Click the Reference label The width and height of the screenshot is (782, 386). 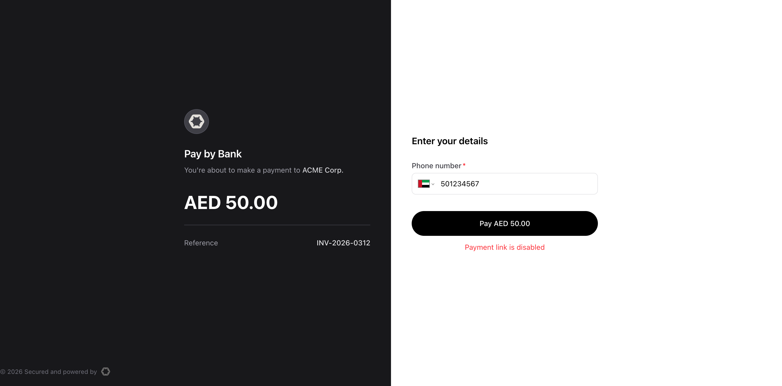[x=201, y=243]
